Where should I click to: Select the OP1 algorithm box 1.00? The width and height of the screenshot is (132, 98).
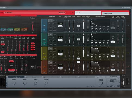click(x=3, y=30)
